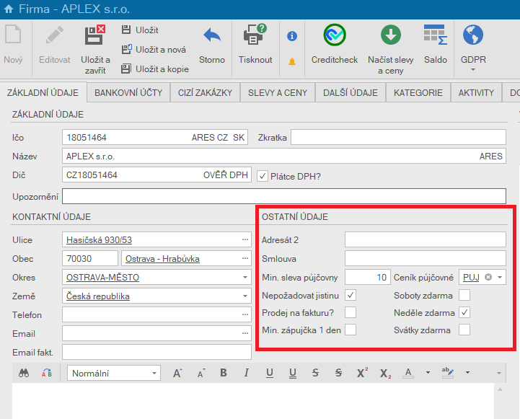Image resolution: width=520 pixels, height=419 pixels.
Task: Toggle italic formatting
Action: pyautogui.click(x=247, y=373)
